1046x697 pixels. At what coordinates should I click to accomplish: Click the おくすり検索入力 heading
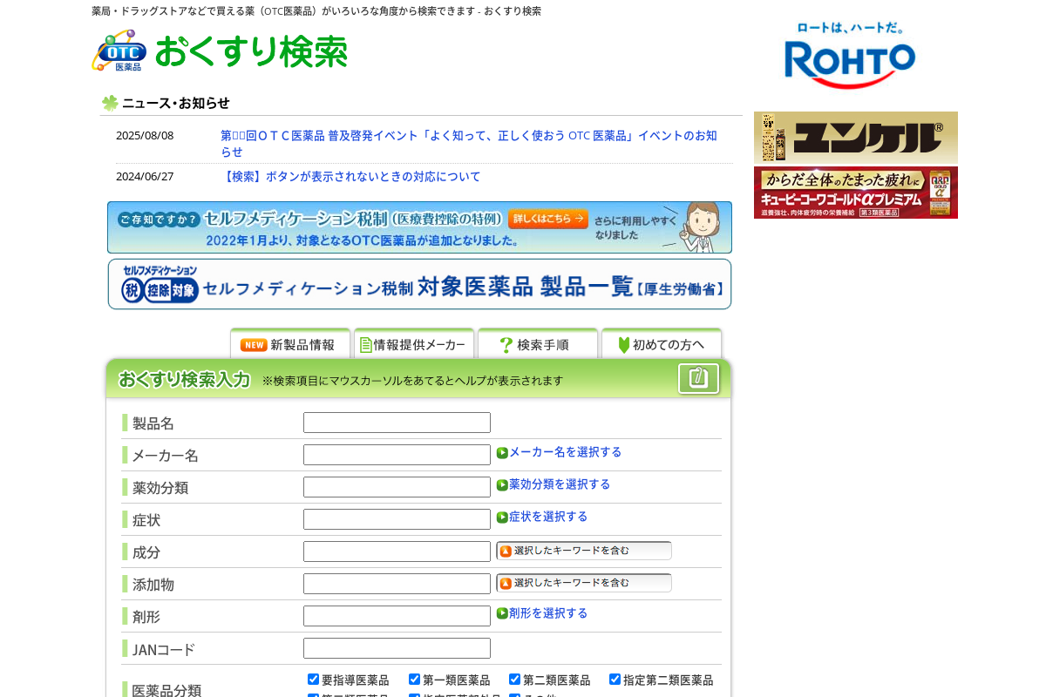pos(184,380)
